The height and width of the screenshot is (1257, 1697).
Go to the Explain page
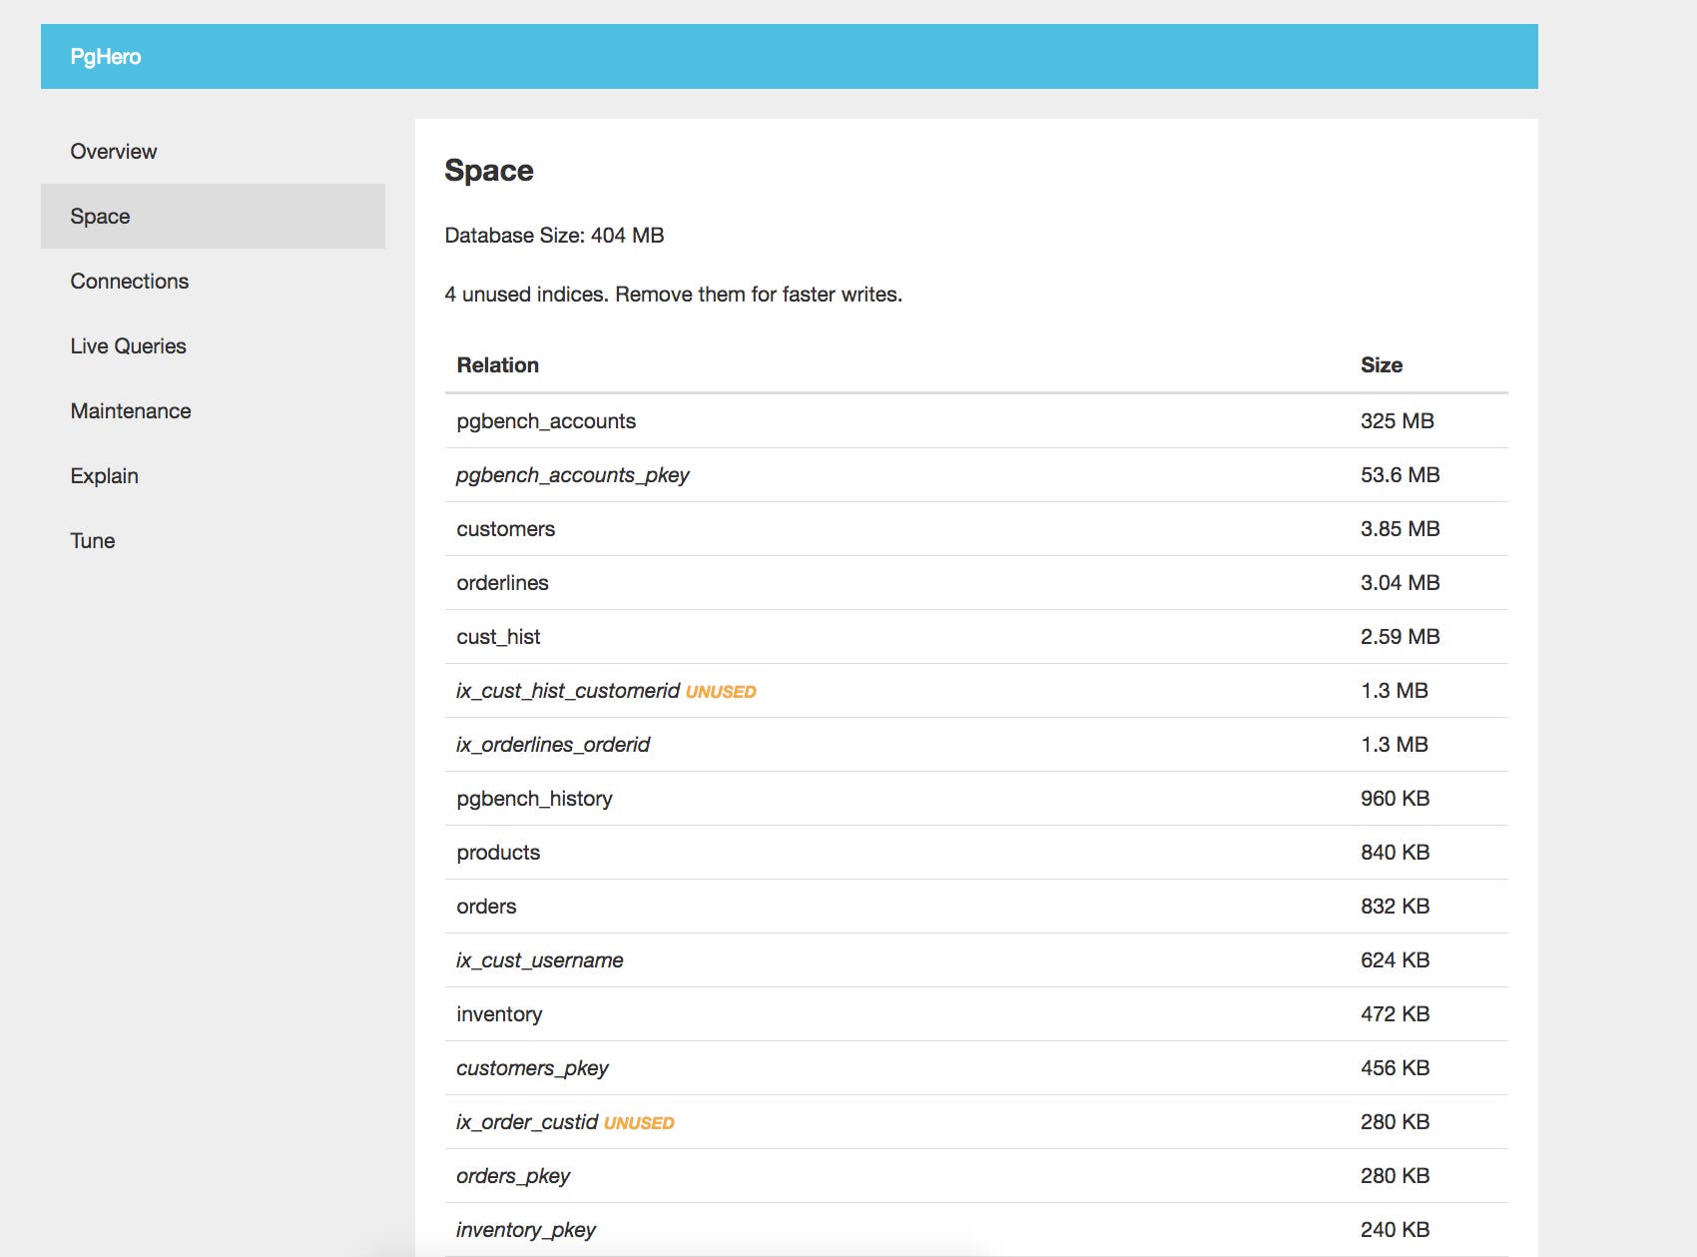pos(104,475)
